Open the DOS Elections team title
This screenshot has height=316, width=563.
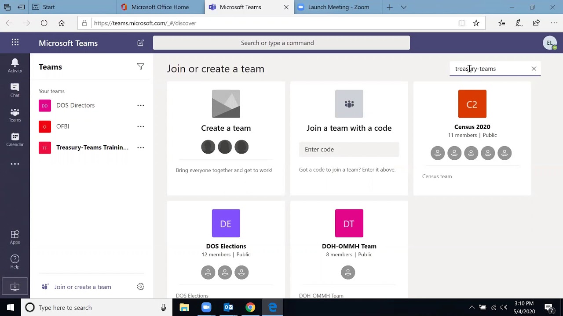tap(226, 246)
